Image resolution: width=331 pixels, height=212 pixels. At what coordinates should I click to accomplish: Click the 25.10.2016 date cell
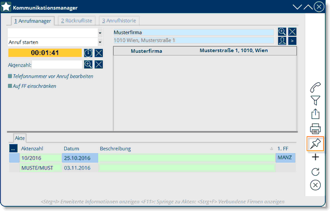pyautogui.click(x=80, y=158)
